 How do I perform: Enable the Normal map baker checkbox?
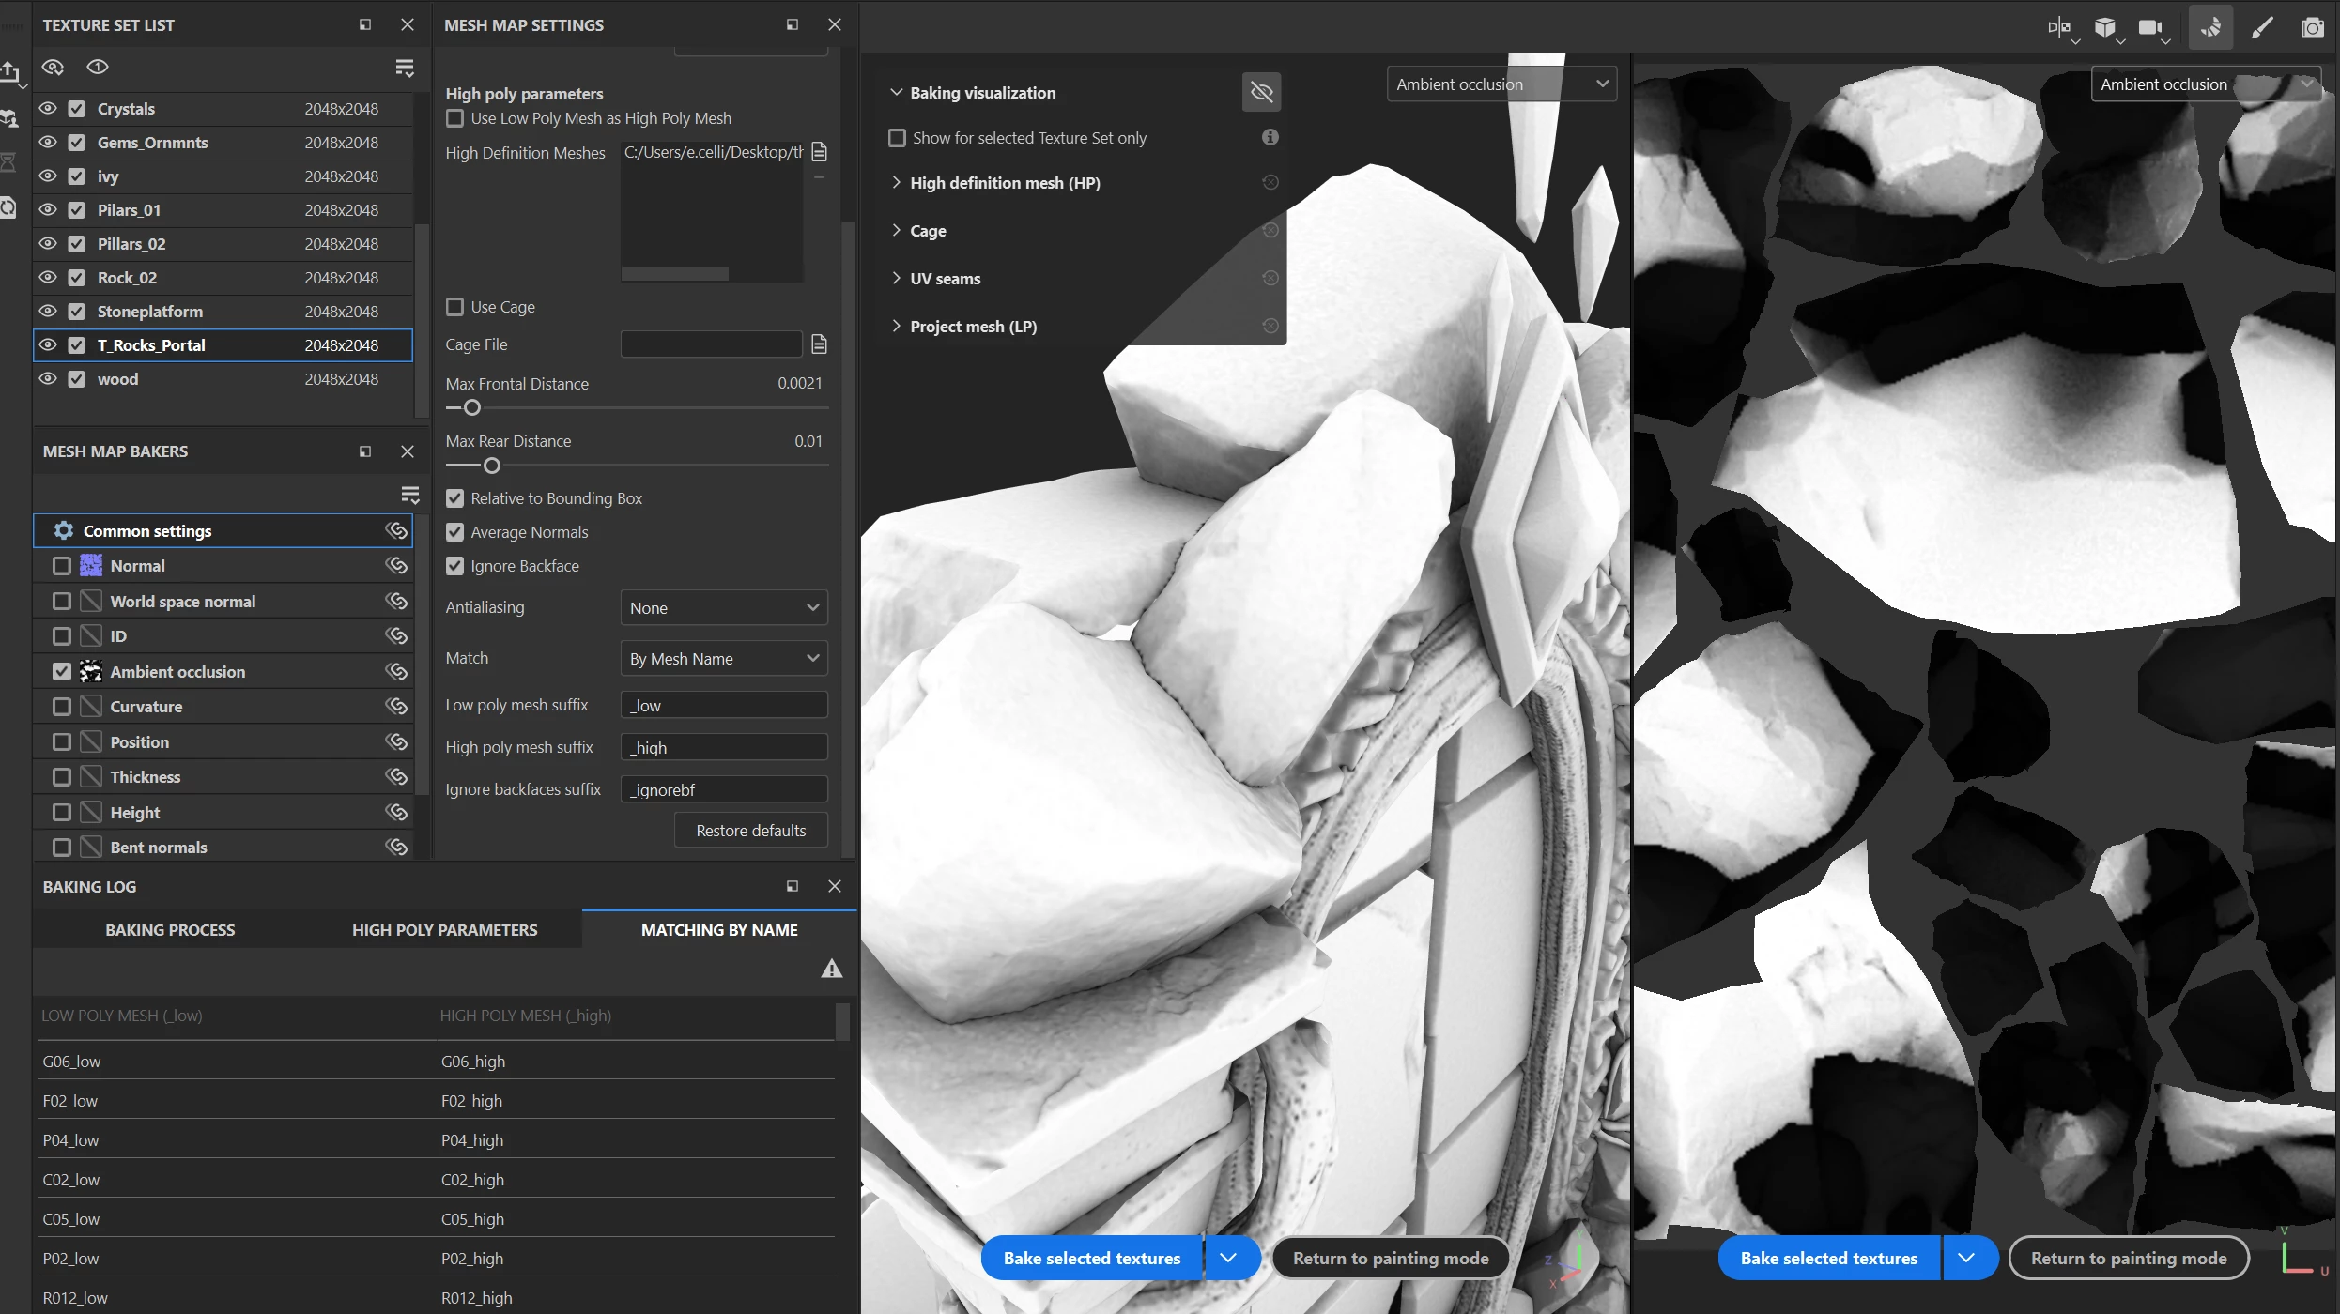62,566
